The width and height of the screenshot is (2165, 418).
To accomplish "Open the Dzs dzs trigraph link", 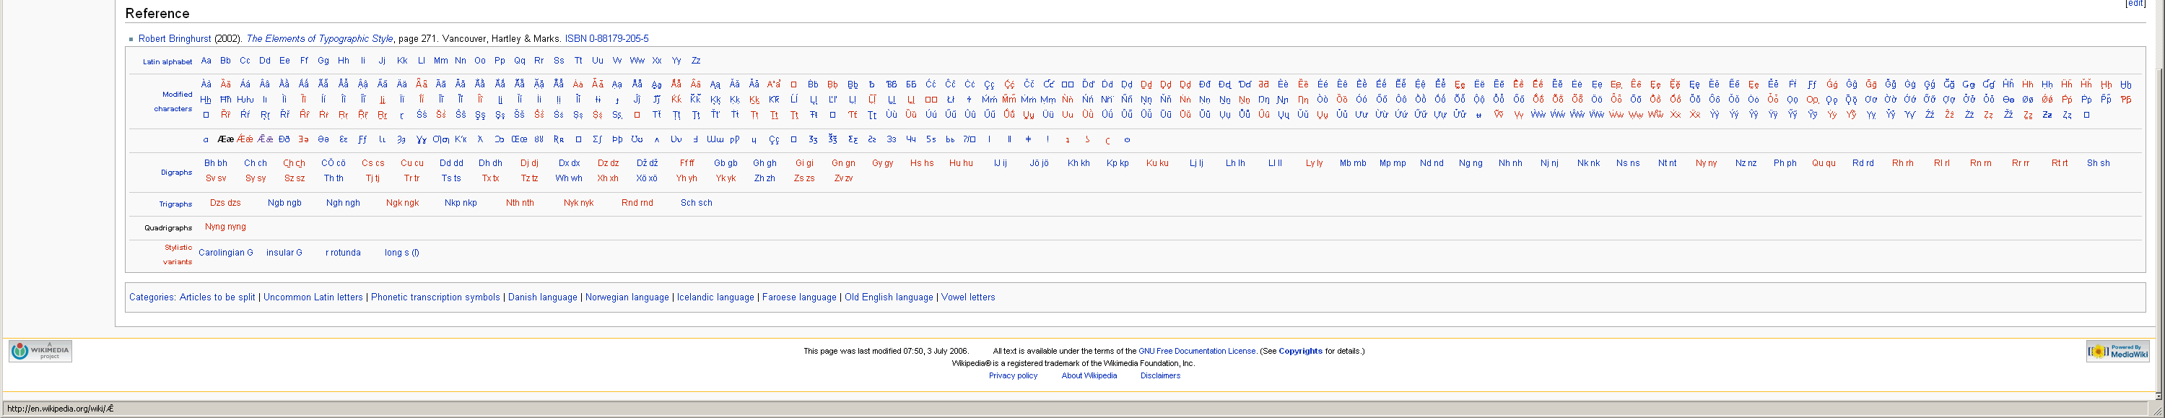I will coord(225,203).
